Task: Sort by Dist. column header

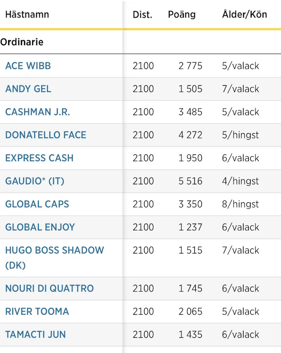Action: (143, 15)
